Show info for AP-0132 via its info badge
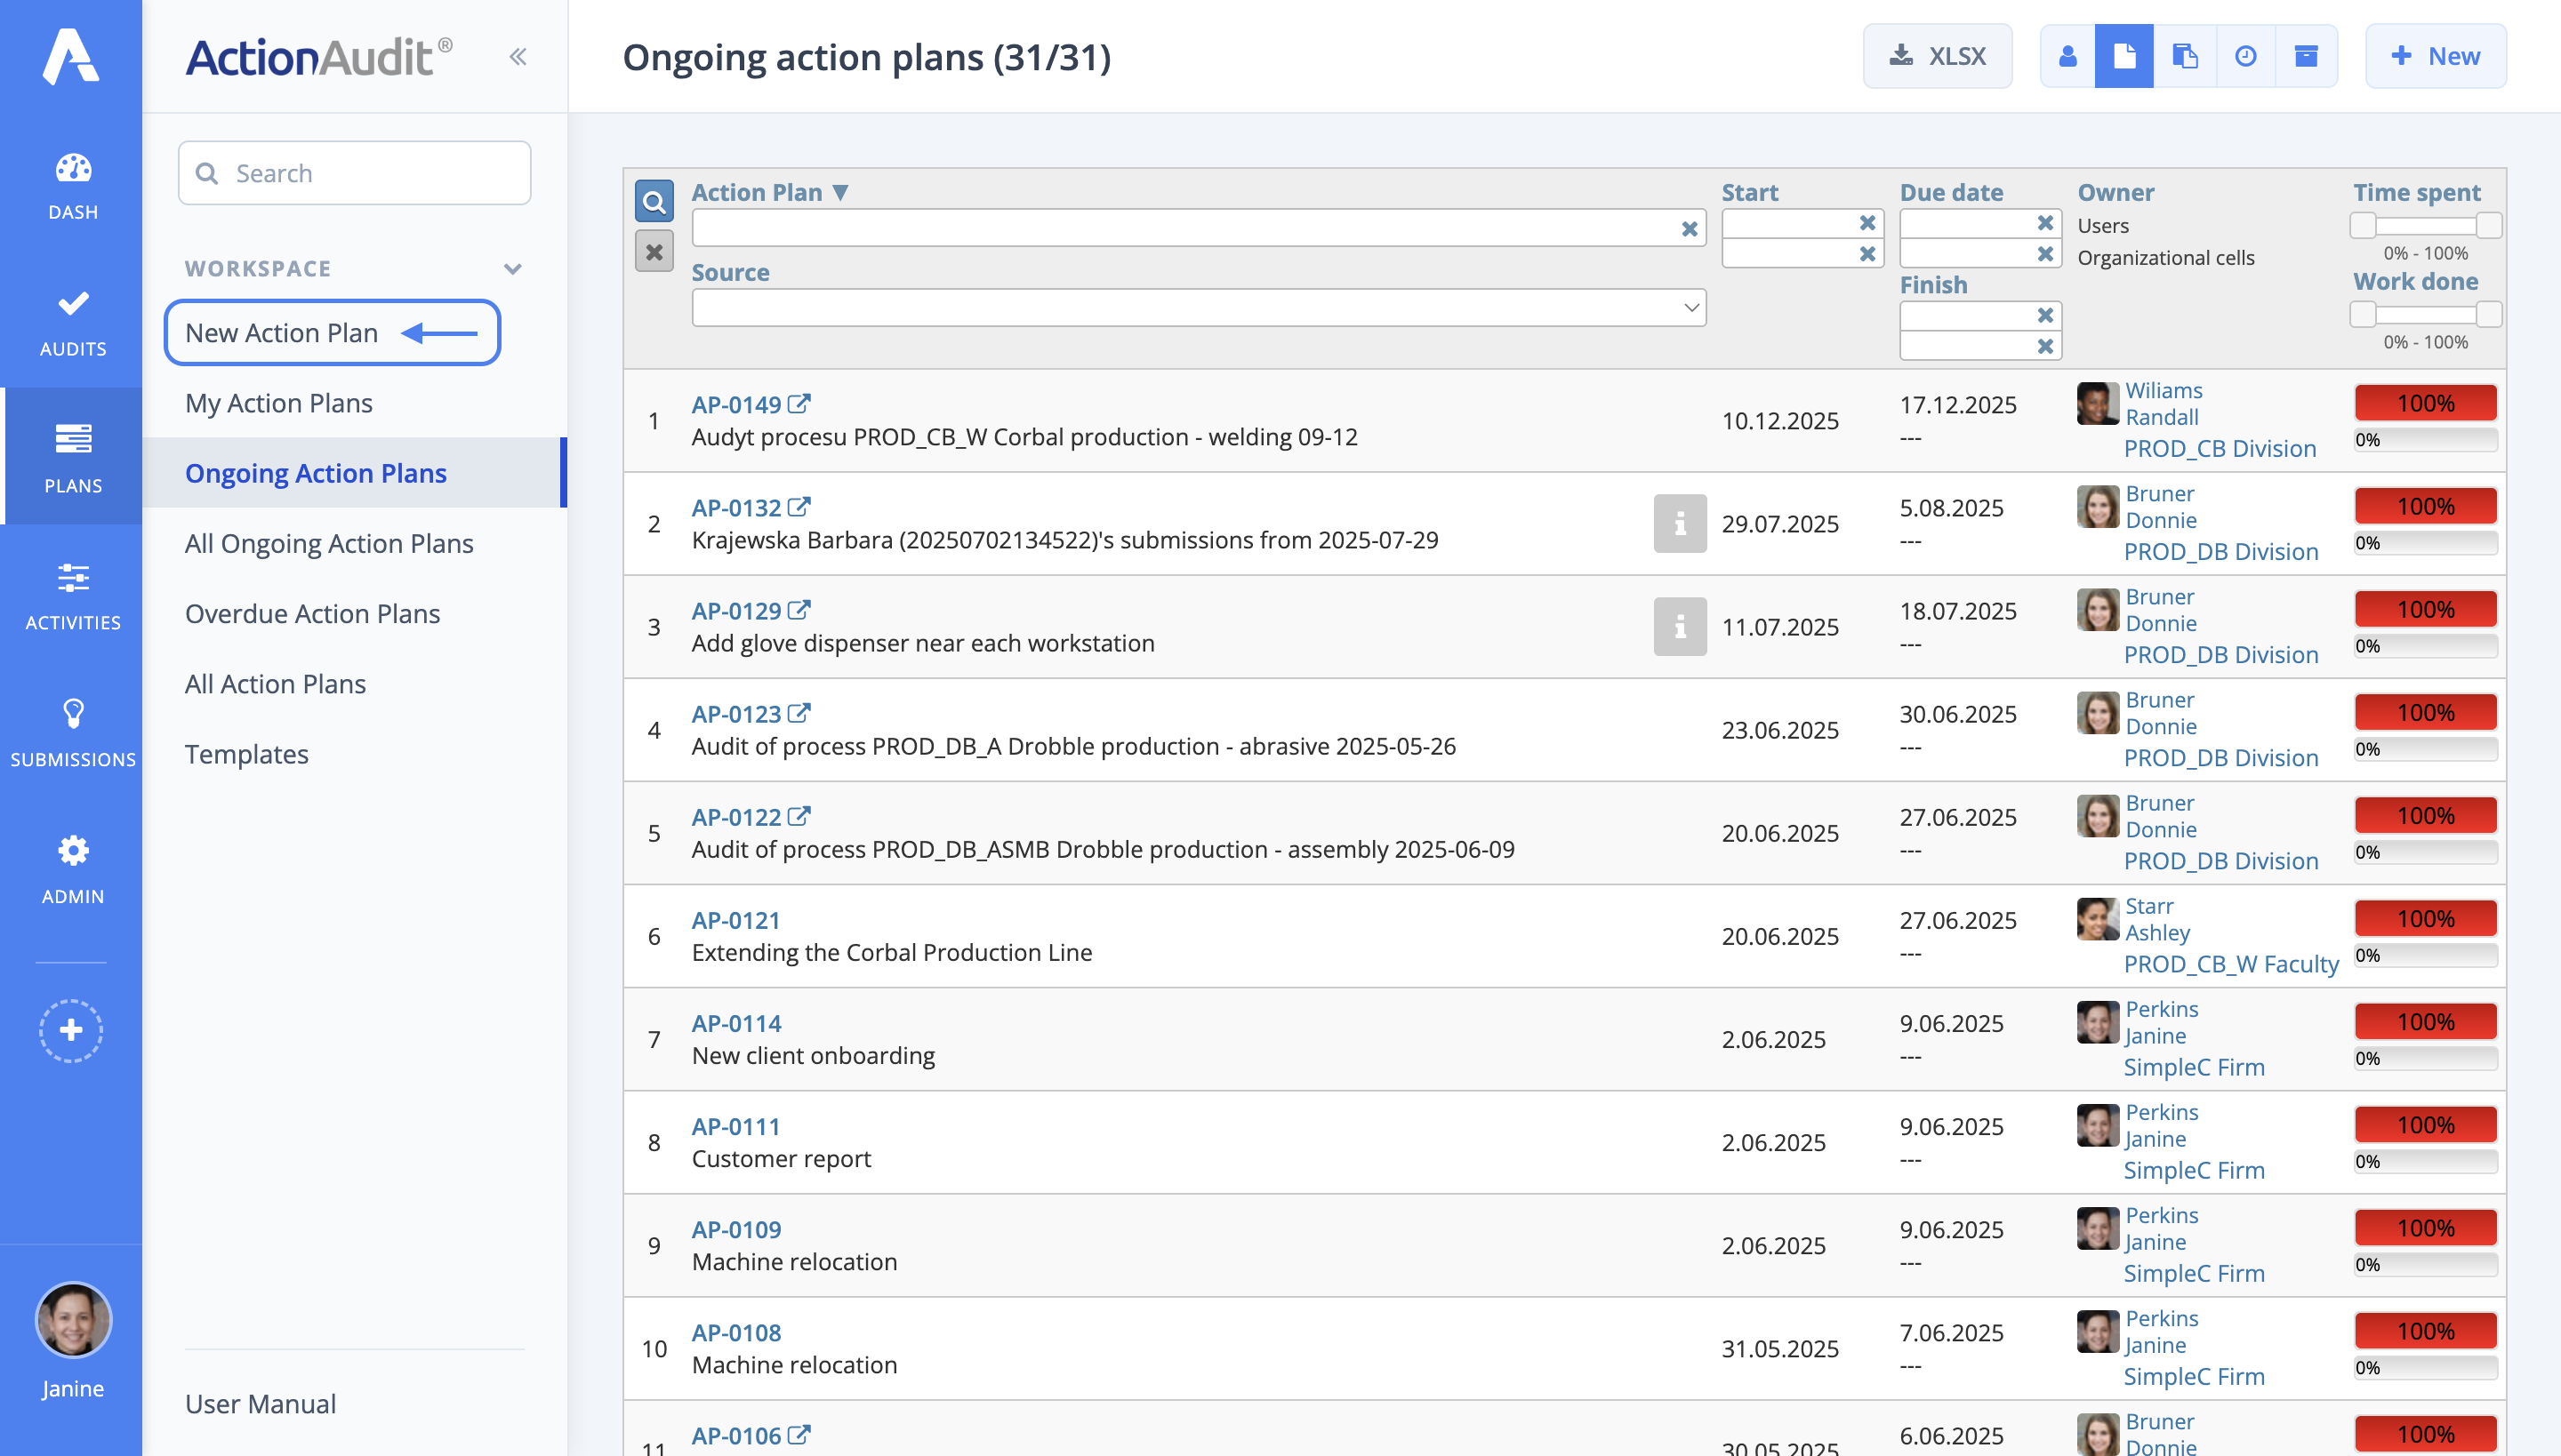This screenshot has width=2561, height=1456. point(1679,524)
